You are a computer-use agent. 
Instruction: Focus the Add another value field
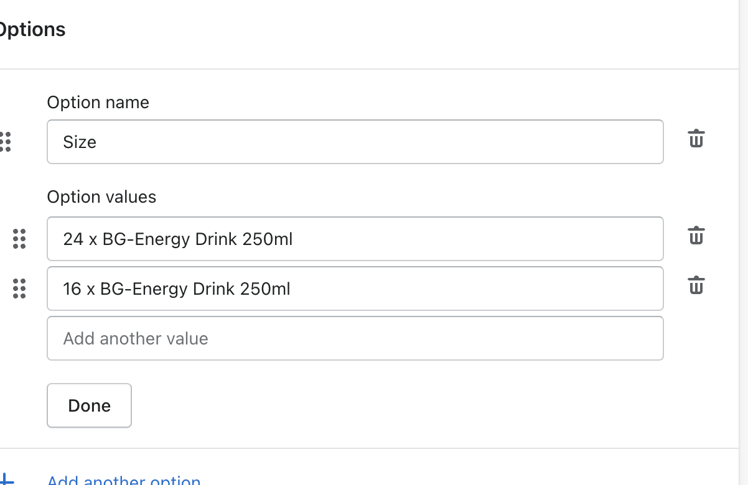[x=355, y=338]
